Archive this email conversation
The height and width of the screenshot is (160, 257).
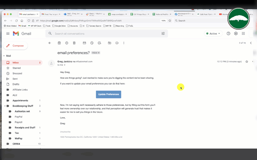click(59, 43)
